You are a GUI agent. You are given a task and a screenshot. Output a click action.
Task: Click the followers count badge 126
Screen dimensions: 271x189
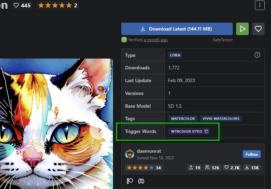click(x=212, y=168)
